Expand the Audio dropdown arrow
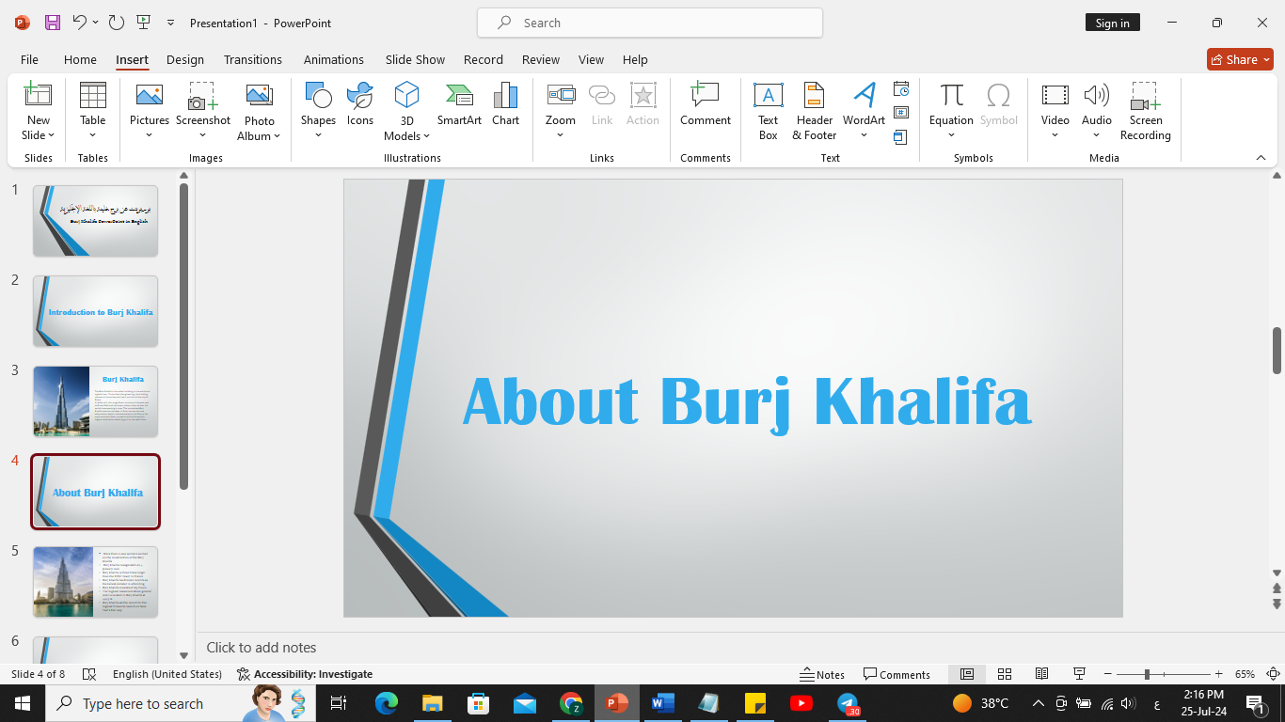Viewport: 1285px width, 722px height. (1097, 135)
